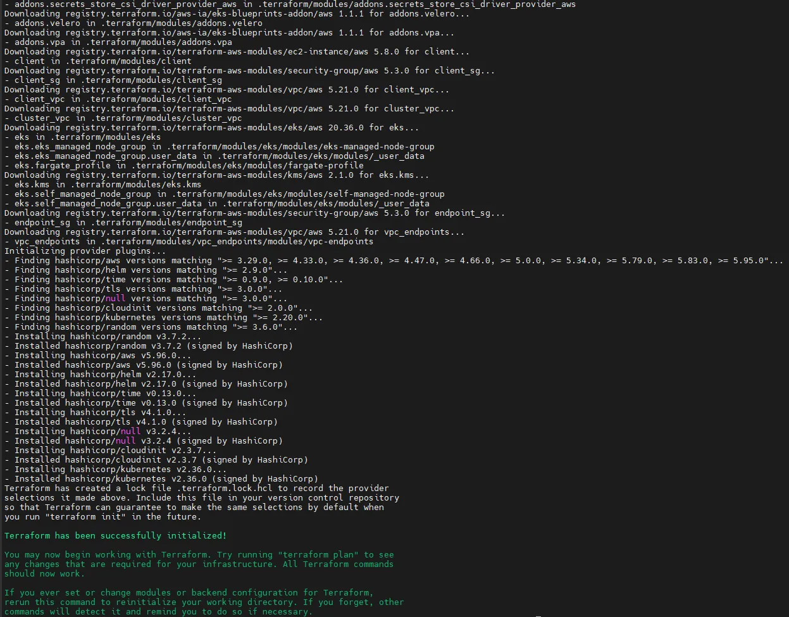Click the 'Finding hashicorp/random versions matching' line
The width and height of the screenshot is (789, 617).
[151, 327]
